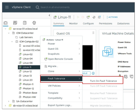Click the Virtual Machine Details VM graphic
This screenshot has width=137, height=112.
point(108,52)
